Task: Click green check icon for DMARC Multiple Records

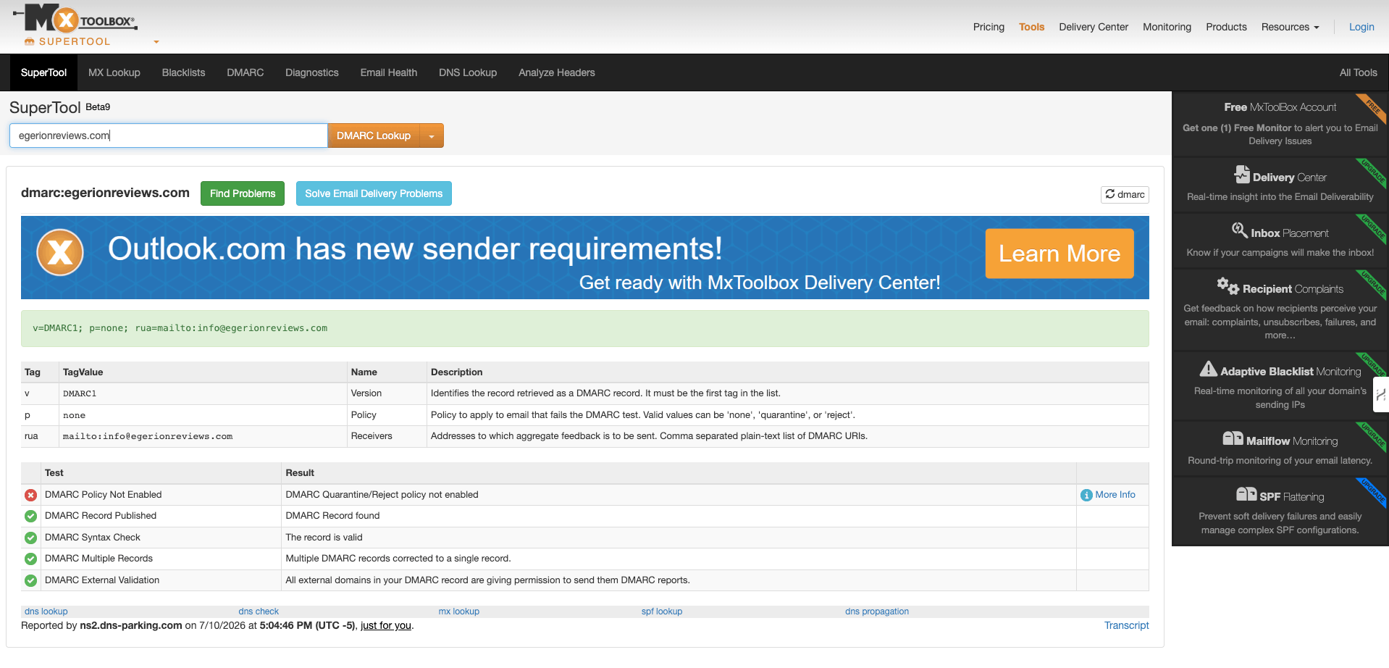Action: [x=30, y=559]
